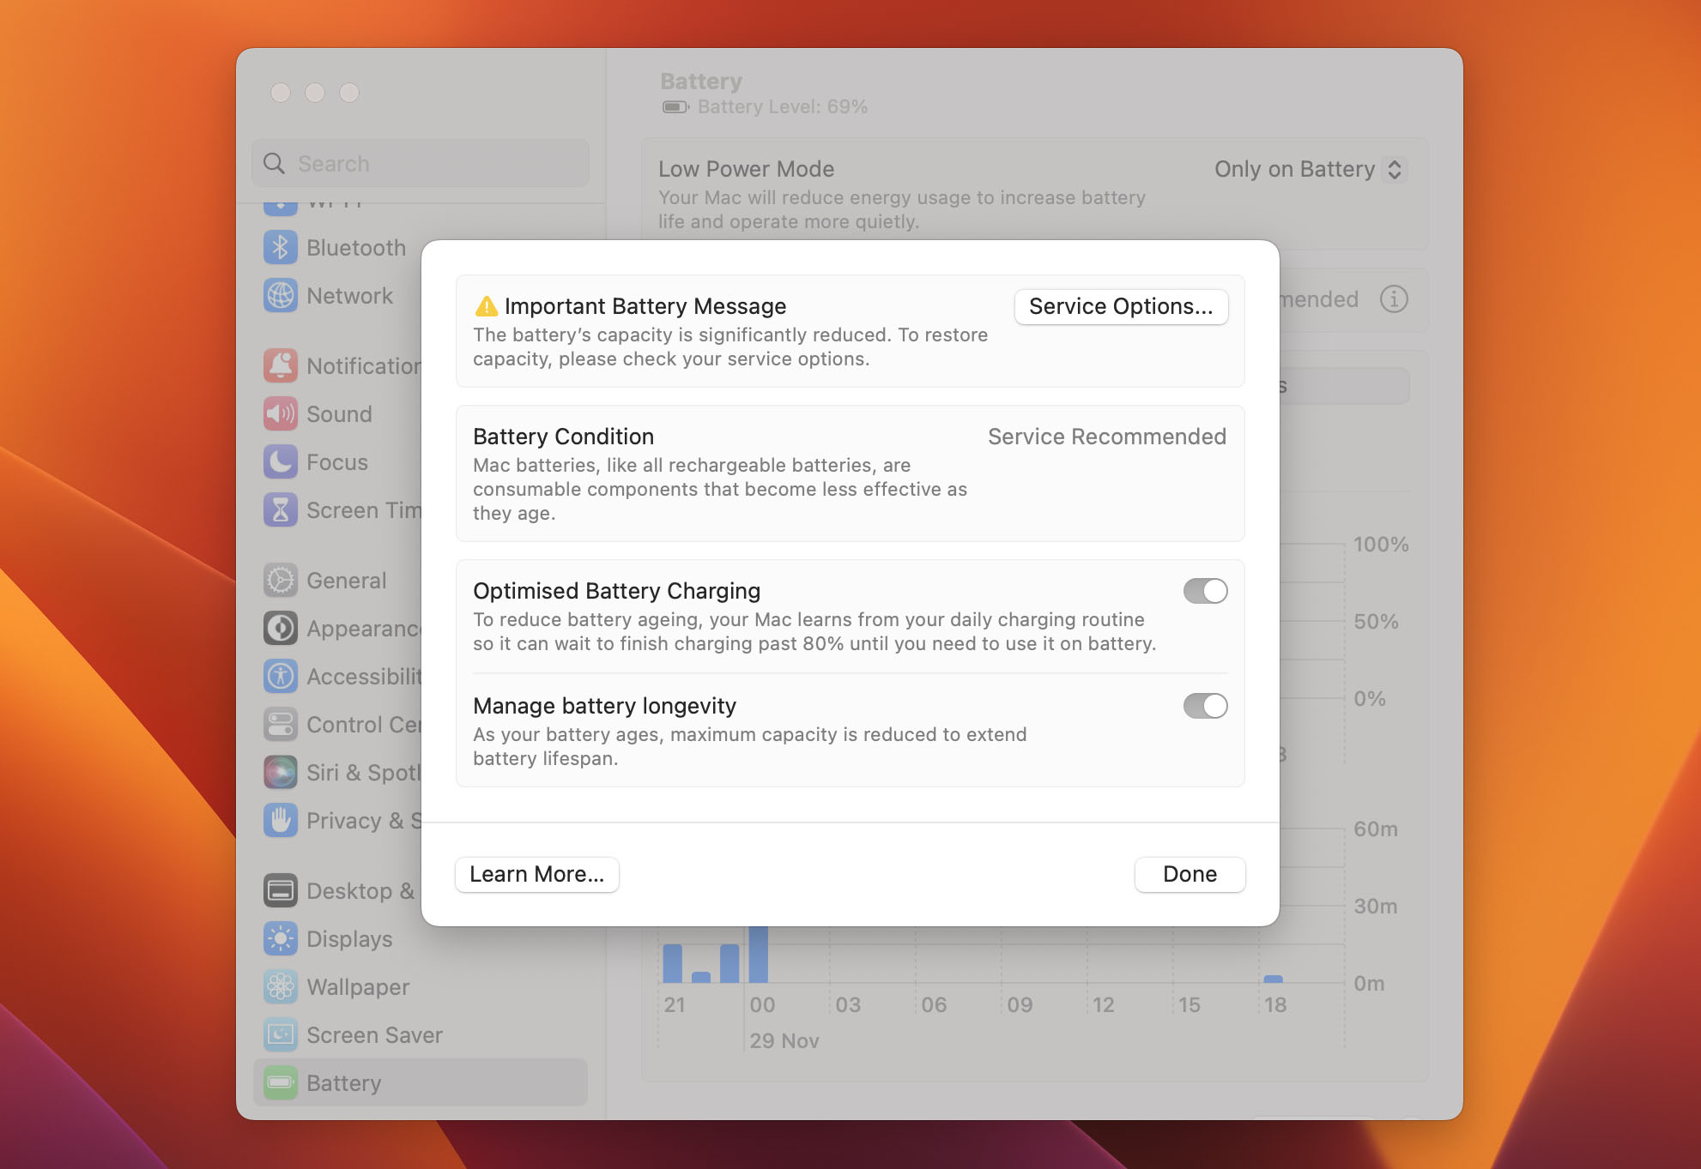Select the Privacy & Security hand icon
Viewport: 1701px width, 1169px height.
pyautogui.click(x=281, y=821)
